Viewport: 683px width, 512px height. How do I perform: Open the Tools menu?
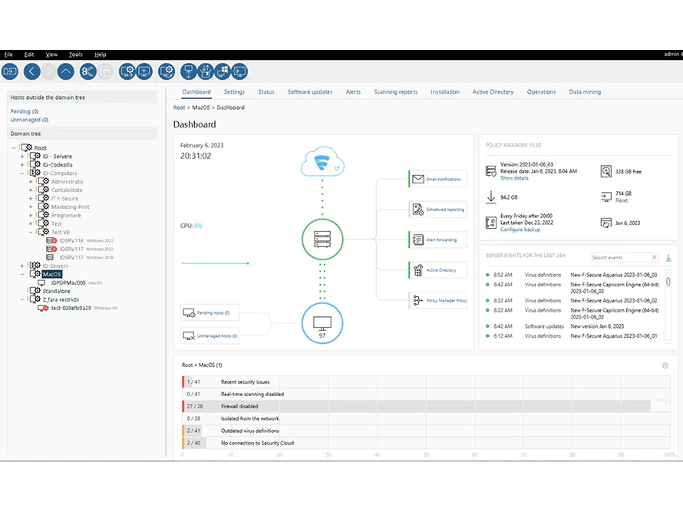tap(75, 55)
